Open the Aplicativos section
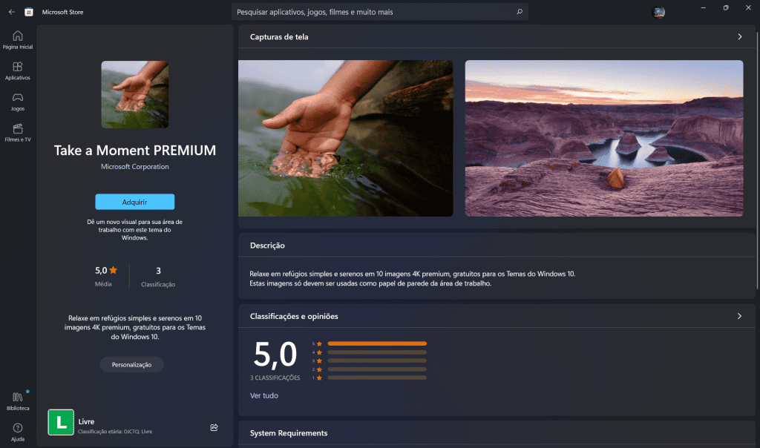Viewport: 760px width, 448px height. pyautogui.click(x=18, y=71)
